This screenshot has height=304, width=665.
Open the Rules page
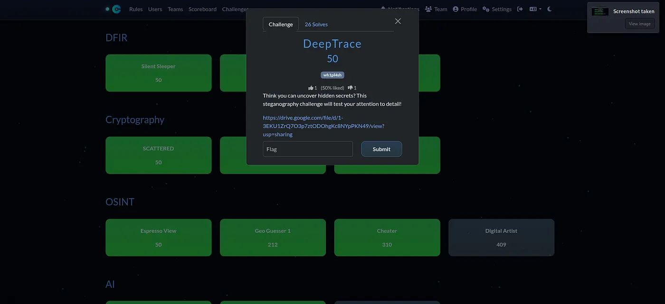point(136,9)
